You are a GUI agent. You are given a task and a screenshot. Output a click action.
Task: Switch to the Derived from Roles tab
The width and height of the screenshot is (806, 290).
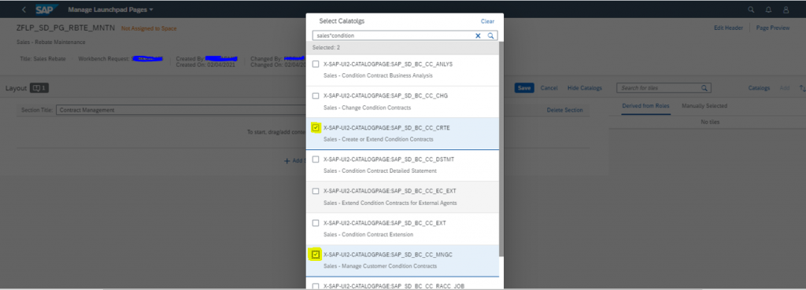645,106
